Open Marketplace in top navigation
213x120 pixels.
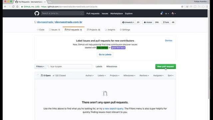click(x=116, y=13)
